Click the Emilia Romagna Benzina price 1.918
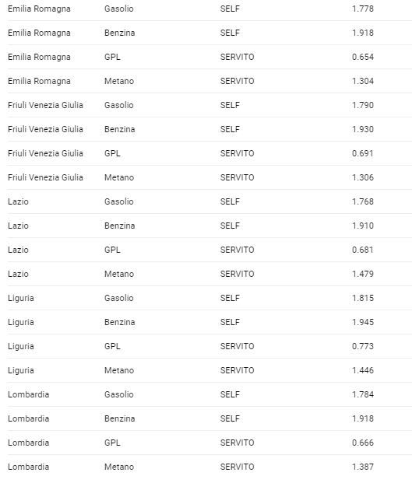This screenshot has height=483, width=412. click(x=363, y=33)
